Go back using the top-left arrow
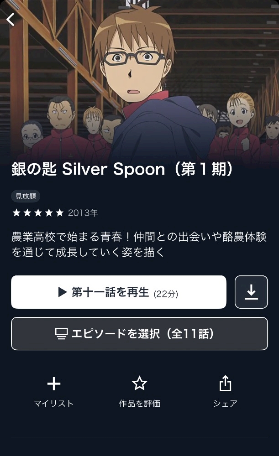Image resolution: width=279 pixels, height=456 pixels. pyautogui.click(x=11, y=20)
